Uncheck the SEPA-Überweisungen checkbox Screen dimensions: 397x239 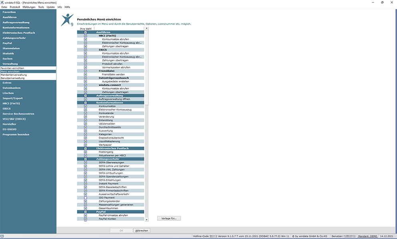pyautogui.click(x=85, y=163)
